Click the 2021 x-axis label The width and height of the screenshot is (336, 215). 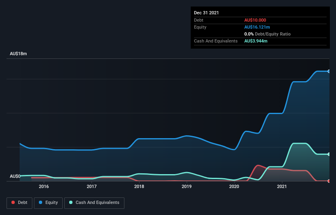(x=282, y=186)
